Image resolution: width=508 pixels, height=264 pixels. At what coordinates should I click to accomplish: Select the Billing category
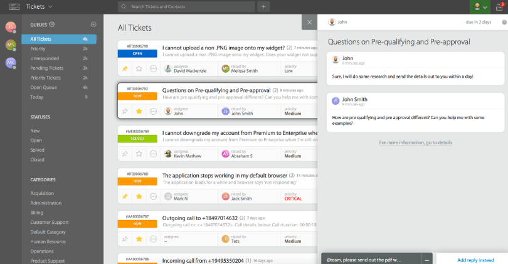[x=36, y=213]
